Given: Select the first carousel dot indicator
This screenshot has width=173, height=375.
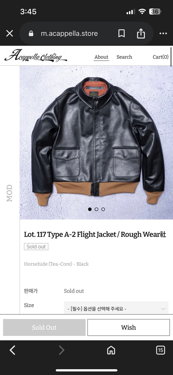Looking at the screenshot, I should [x=90, y=209].
